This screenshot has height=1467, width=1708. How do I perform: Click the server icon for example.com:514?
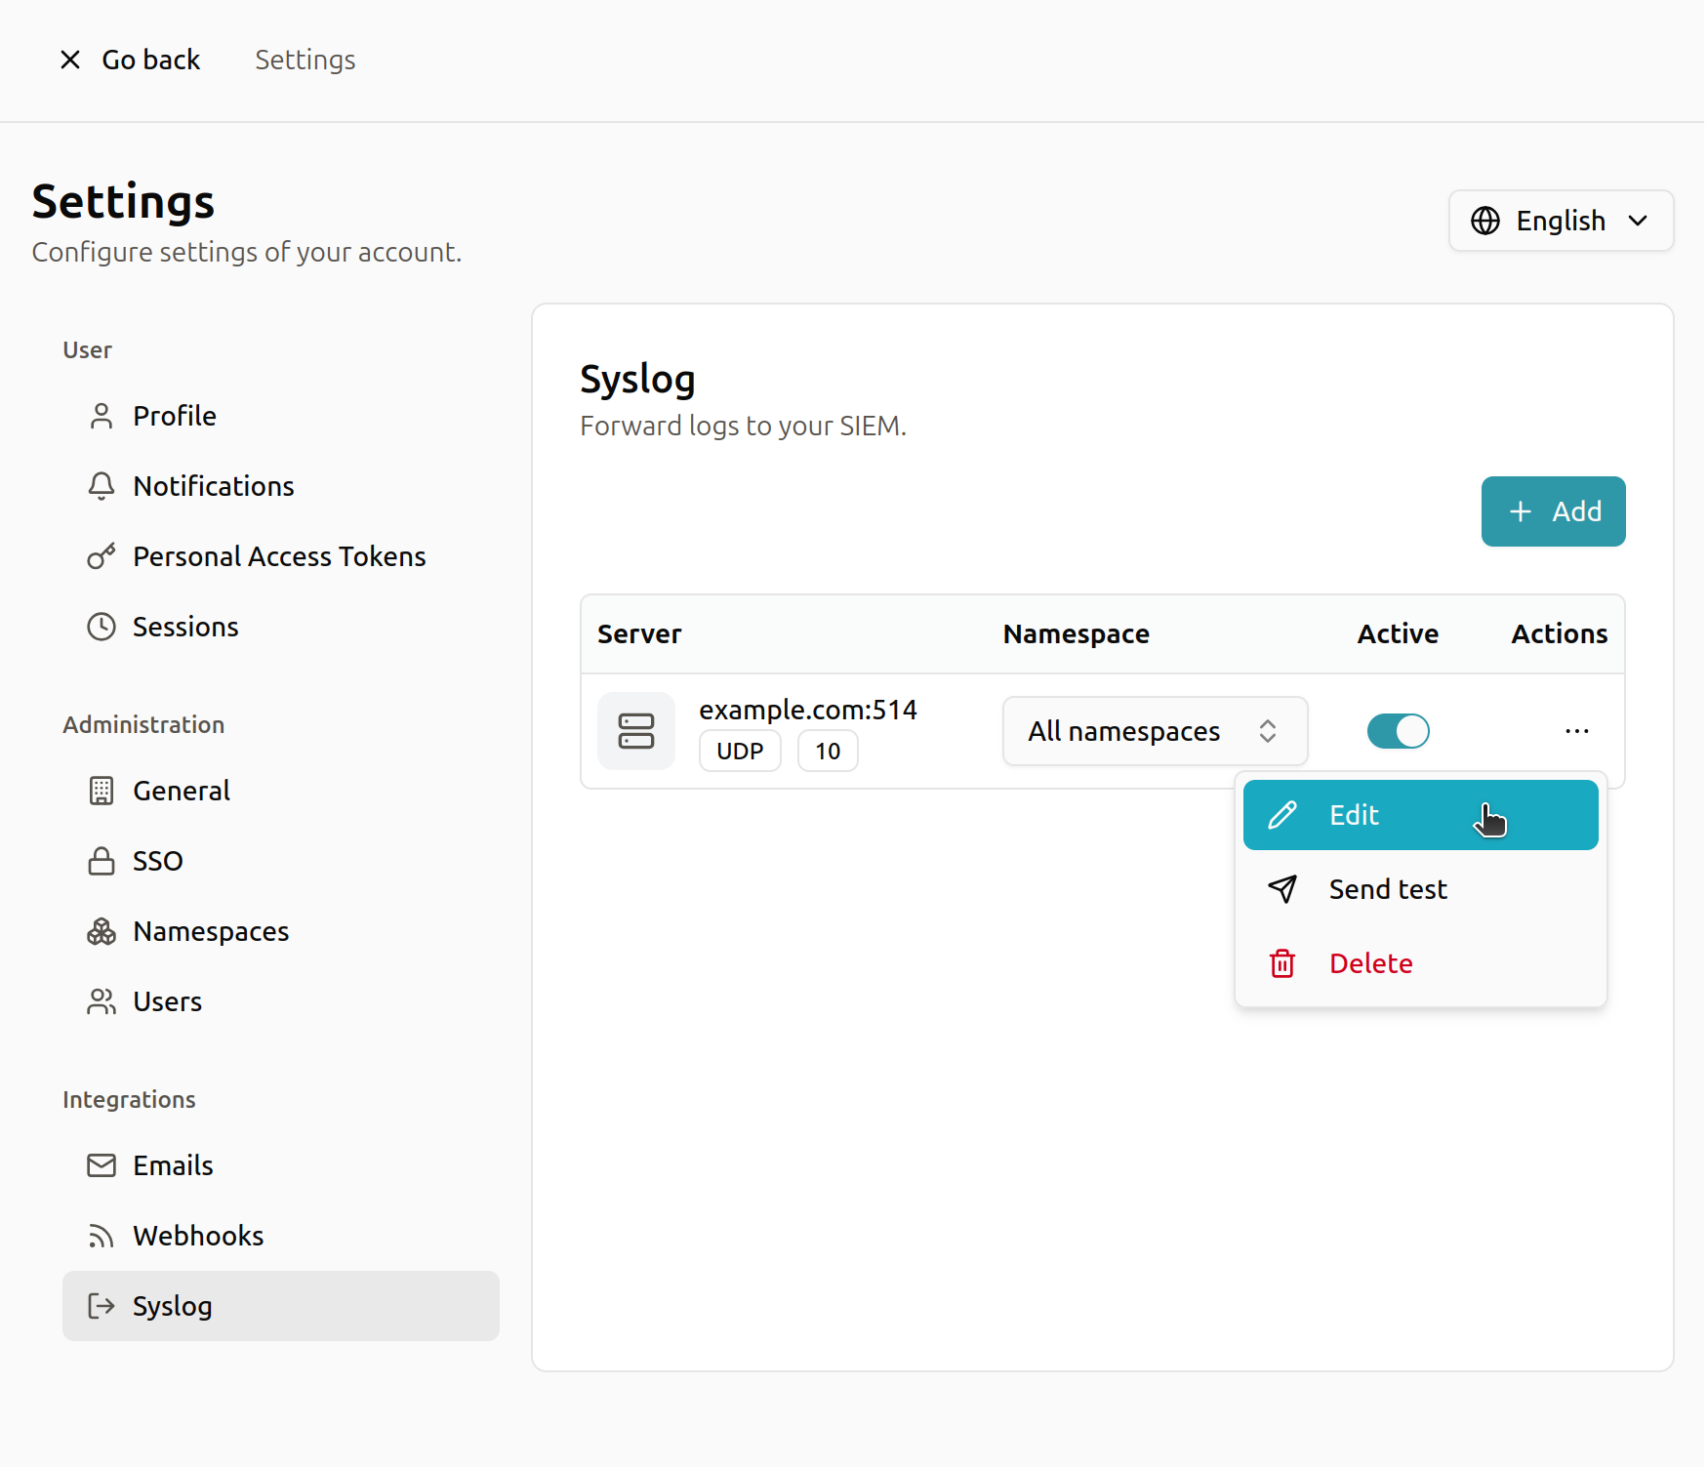pyautogui.click(x=636, y=731)
